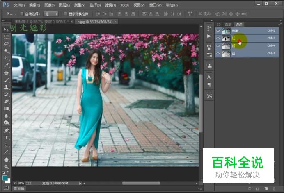This screenshot has width=284, height=193.
Task: Select the 绿 channel thumbnail
Action: [x=226, y=46]
